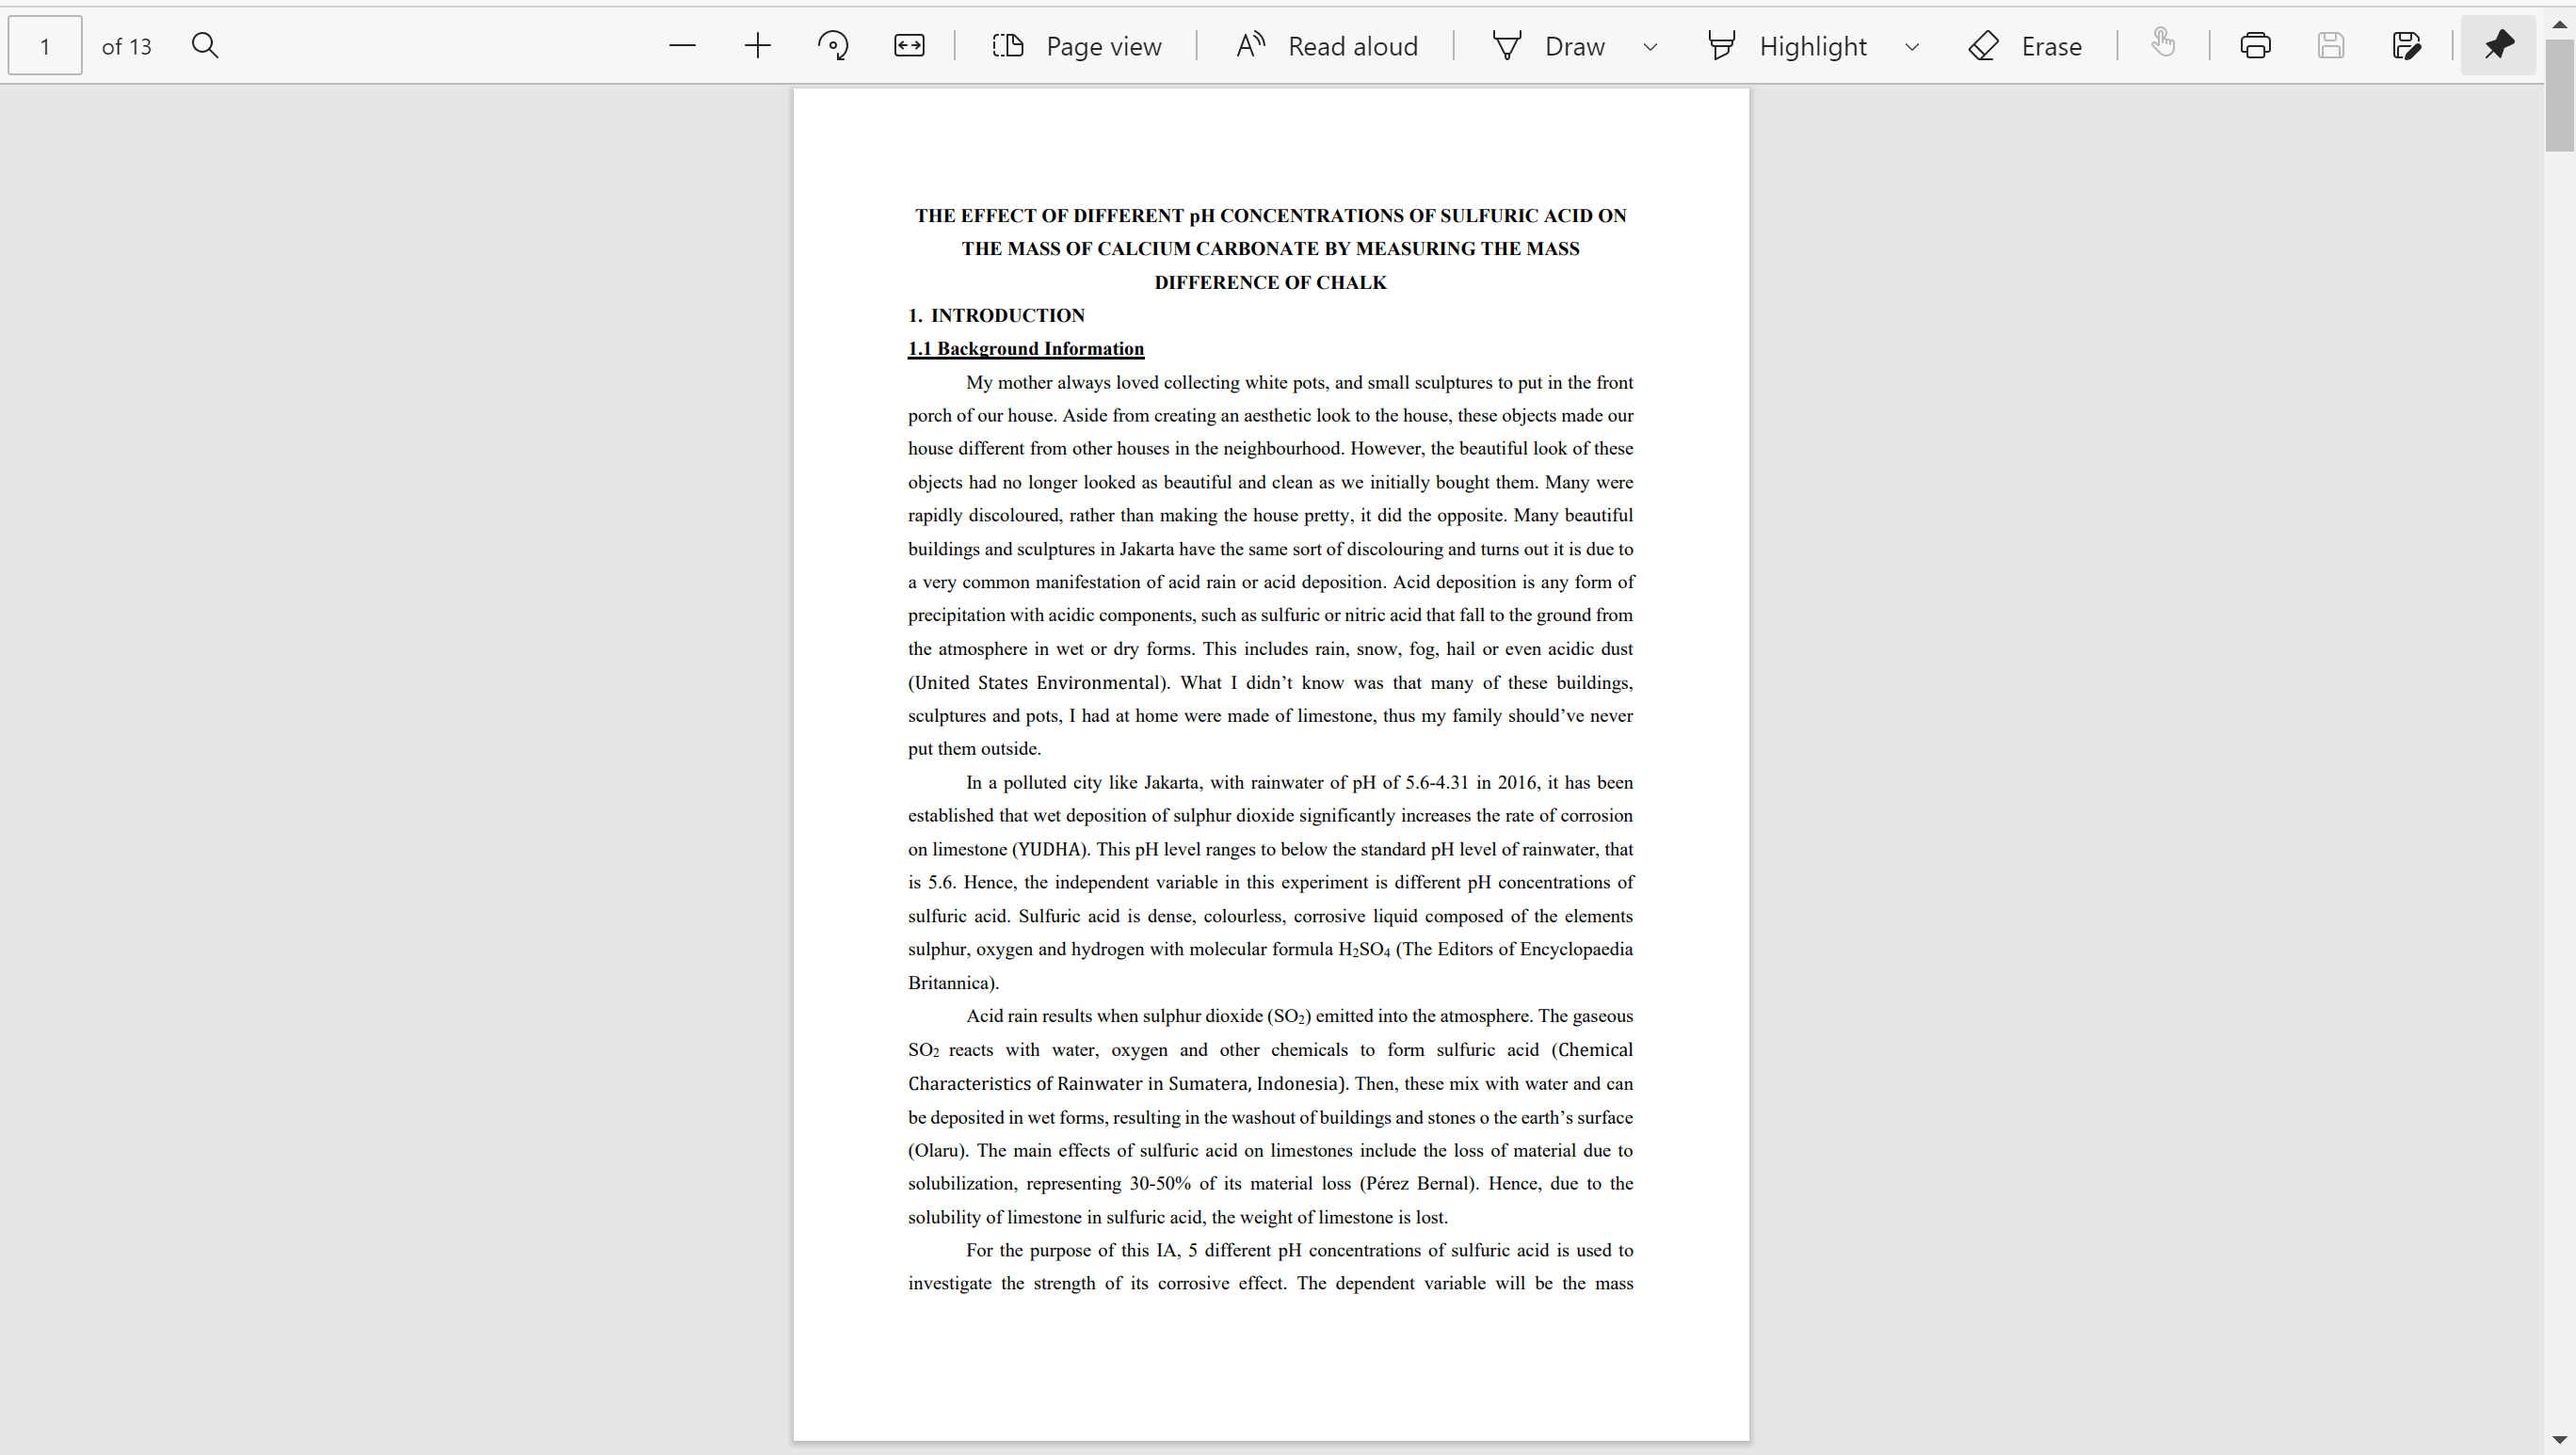
Task: Click the scrollbar down arrow
Action: 2559,1440
